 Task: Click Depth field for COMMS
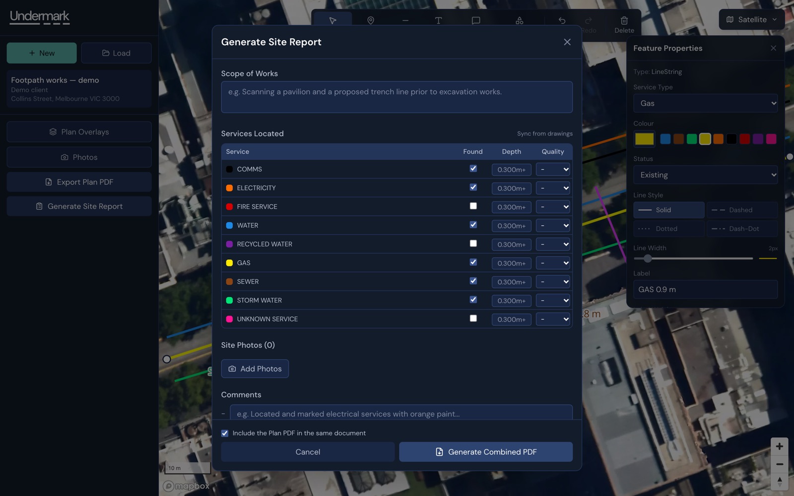tap(511, 170)
